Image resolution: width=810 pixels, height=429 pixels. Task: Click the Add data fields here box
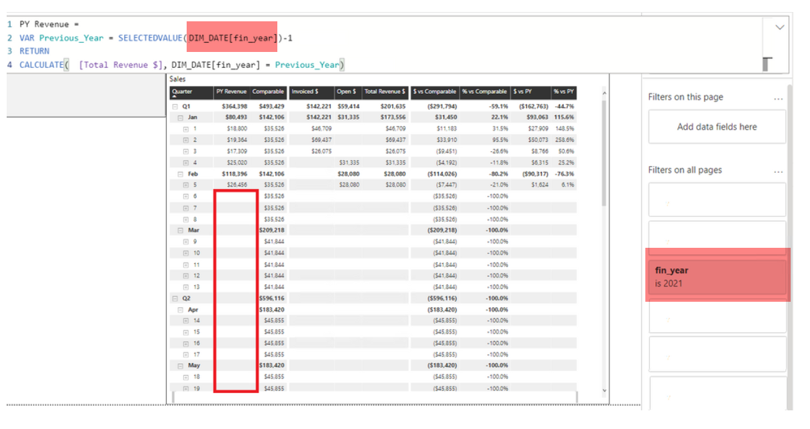click(x=717, y=127)
